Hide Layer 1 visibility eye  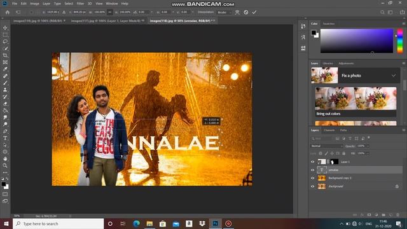[x=312, y=162]
